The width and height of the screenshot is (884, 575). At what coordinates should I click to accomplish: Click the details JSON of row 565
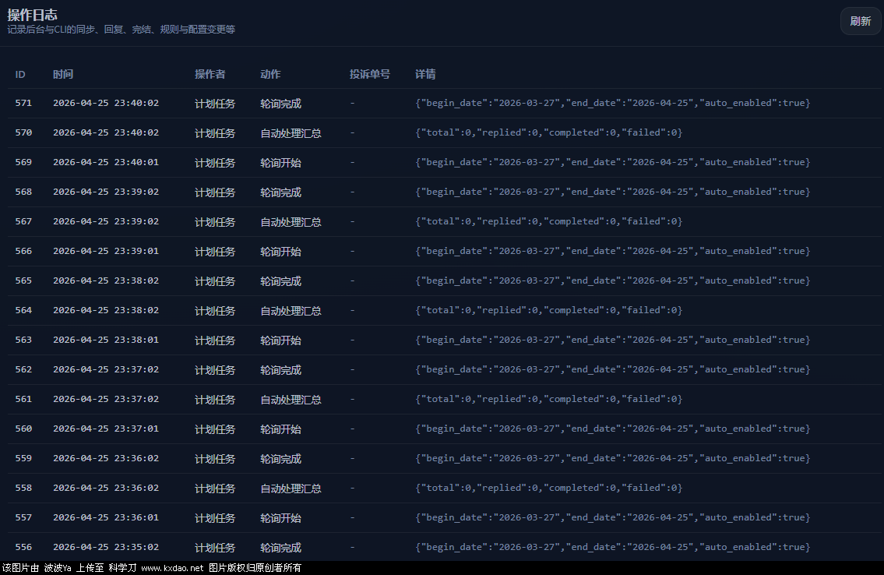(x=612, y=281)
